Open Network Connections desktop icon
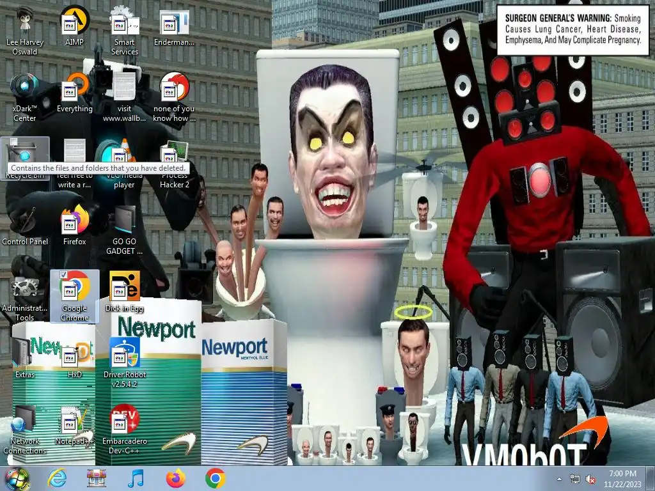The height and width of the screenshot is (491, 655). pos(25,429)
